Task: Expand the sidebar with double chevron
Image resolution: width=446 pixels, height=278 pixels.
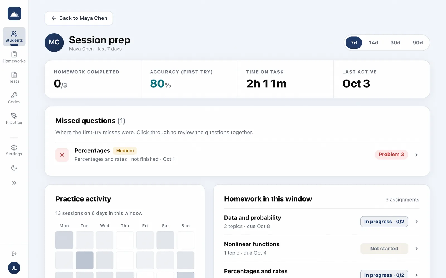Action: (14, 183)
